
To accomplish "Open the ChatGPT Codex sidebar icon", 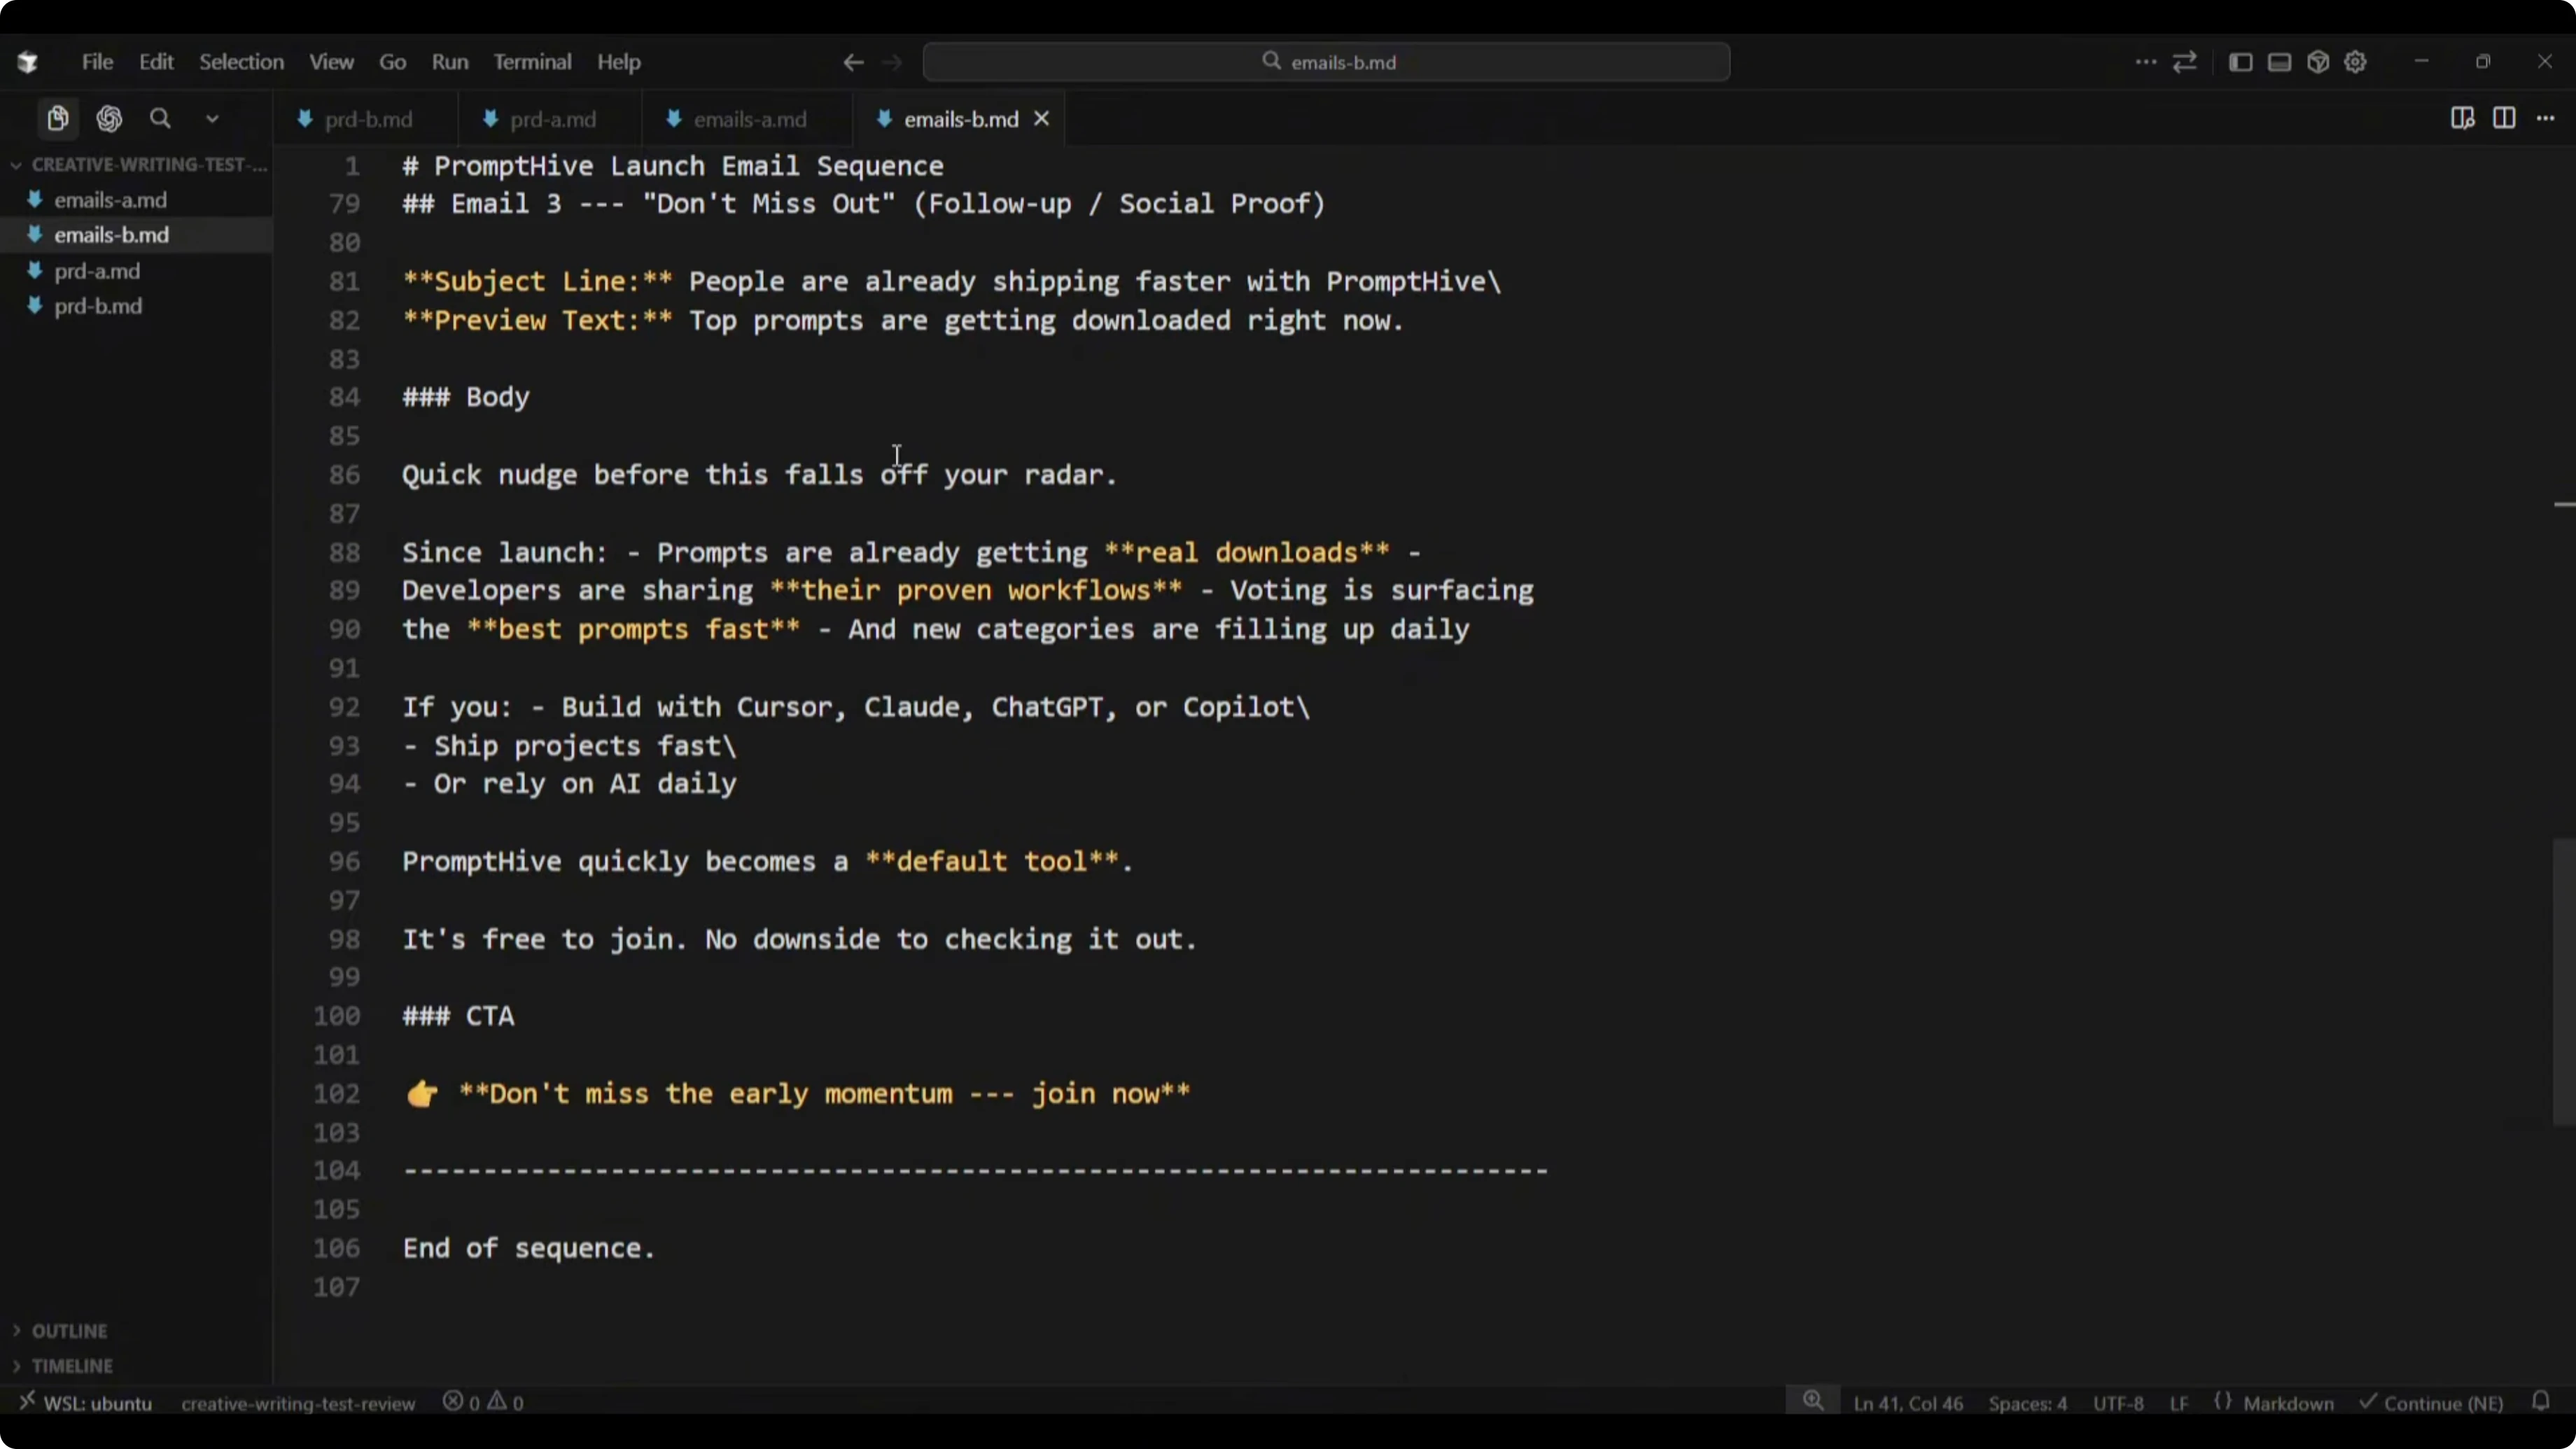I will [109, 119].
